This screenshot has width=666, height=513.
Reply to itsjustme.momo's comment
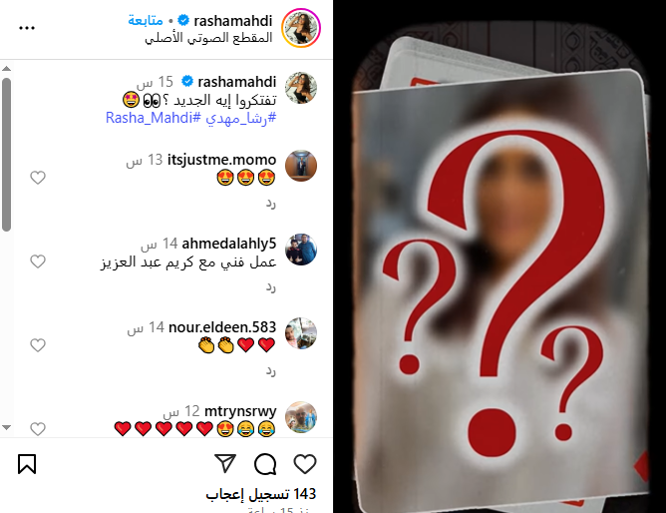(x=271, y=204)
